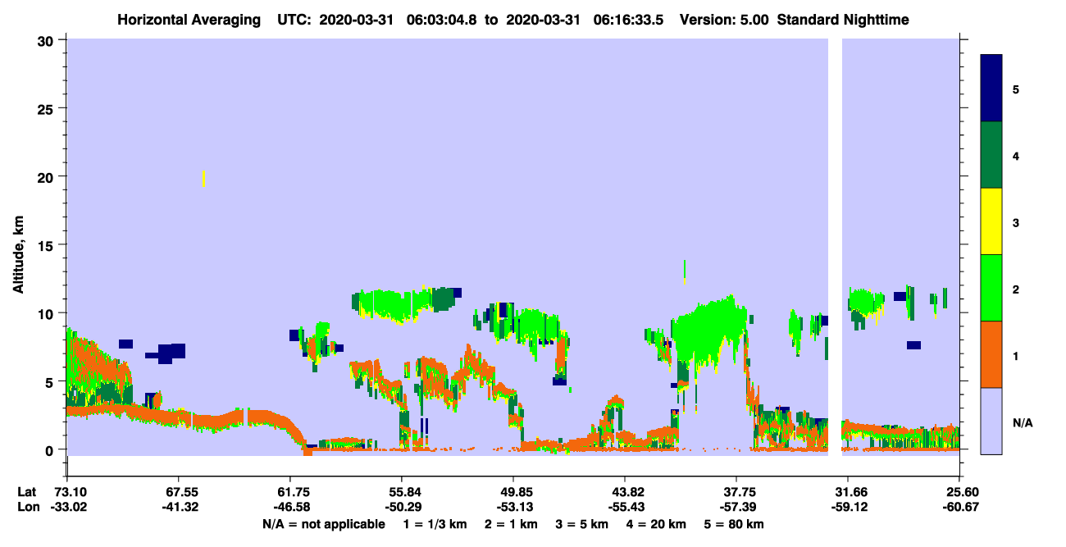Click the longitude value -53.13

point(513,507)
